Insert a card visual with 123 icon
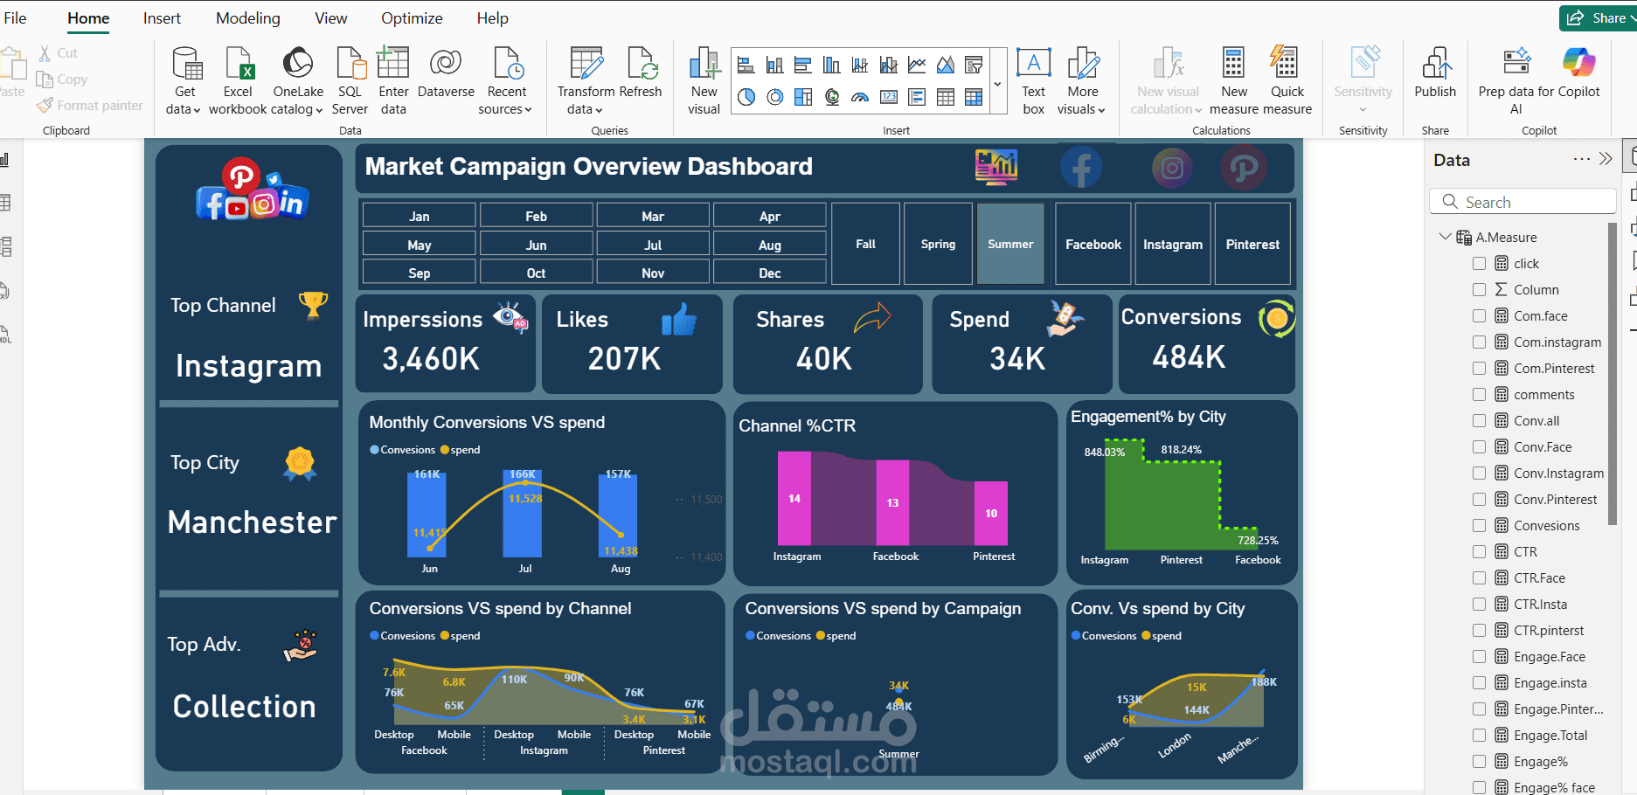This screenshot has width=1637, height=795. (889, 97)
